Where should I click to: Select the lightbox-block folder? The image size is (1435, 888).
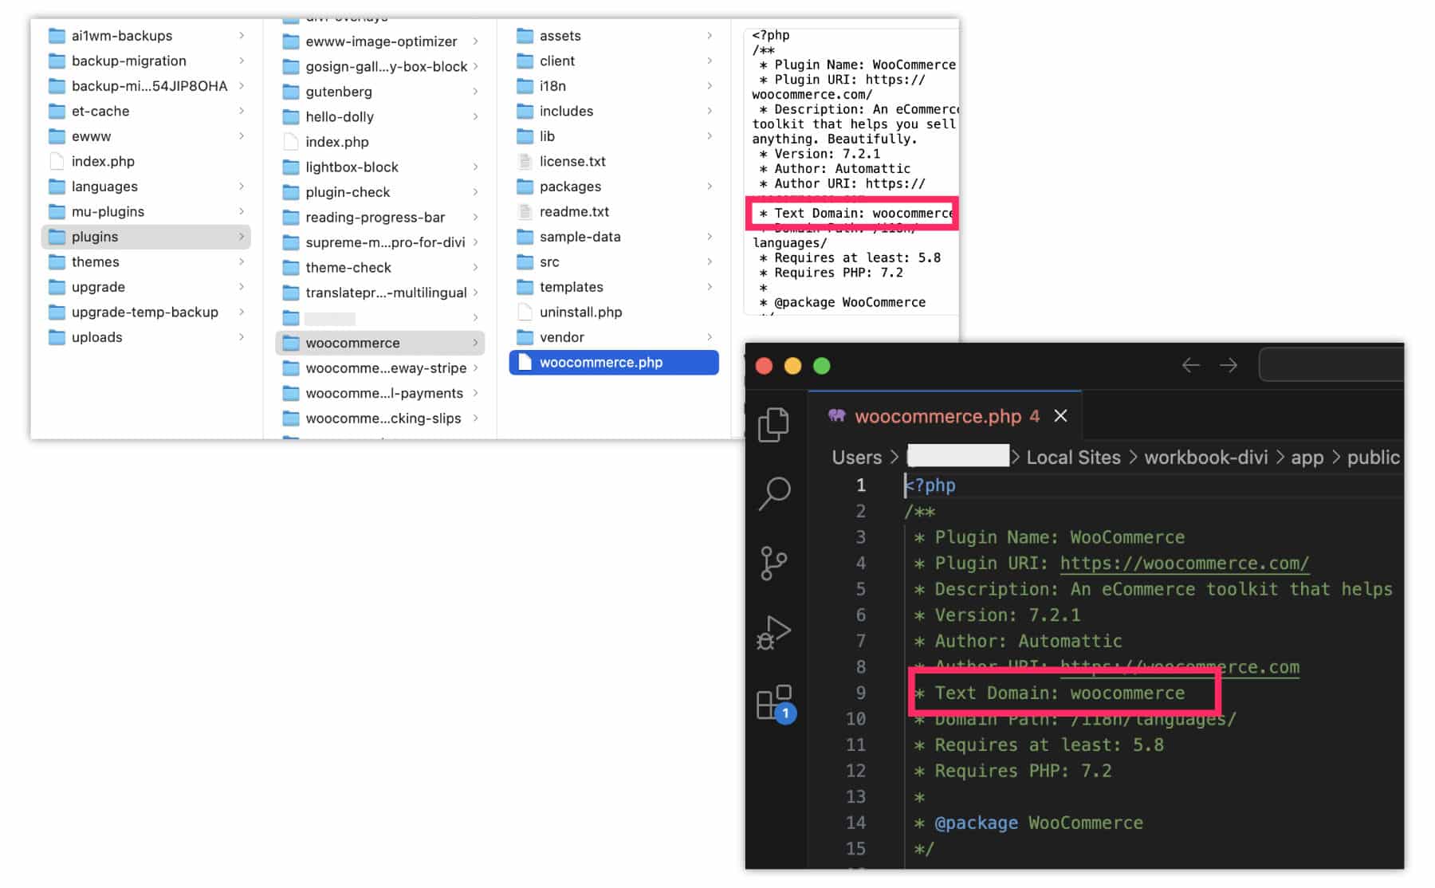point(380,167)
